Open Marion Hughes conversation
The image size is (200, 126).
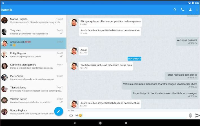pyautogui.click(x=33, y=20)
